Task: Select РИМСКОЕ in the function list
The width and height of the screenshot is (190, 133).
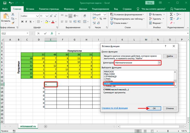Action: click(109, 72)
